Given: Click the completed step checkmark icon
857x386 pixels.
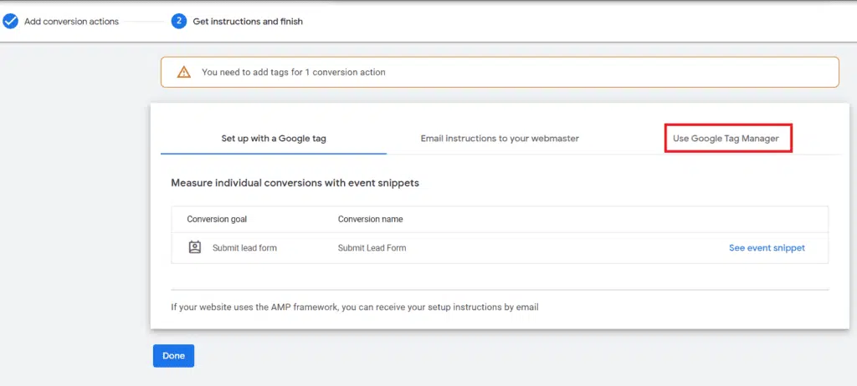Looking at the screenshot, I should coord(10,22).
